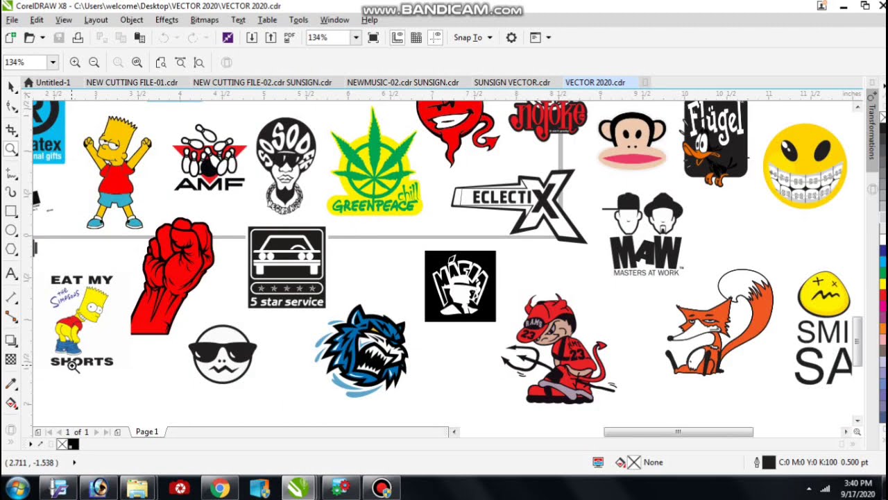
Task: Select the Text tool
Action: tap(11, 274)
